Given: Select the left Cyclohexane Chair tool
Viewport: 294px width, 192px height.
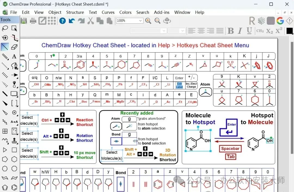Looking at the screenshot, I should click(x=5, y=178).
